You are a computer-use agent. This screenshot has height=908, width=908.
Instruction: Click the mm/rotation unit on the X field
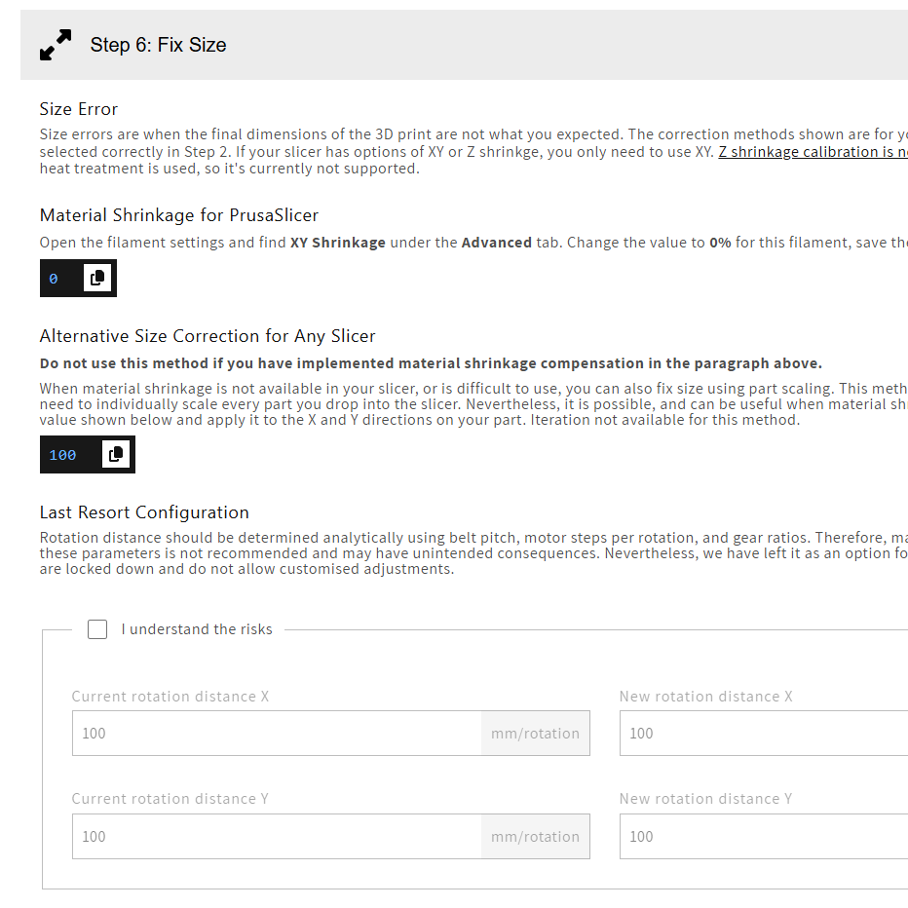[535, 734]
